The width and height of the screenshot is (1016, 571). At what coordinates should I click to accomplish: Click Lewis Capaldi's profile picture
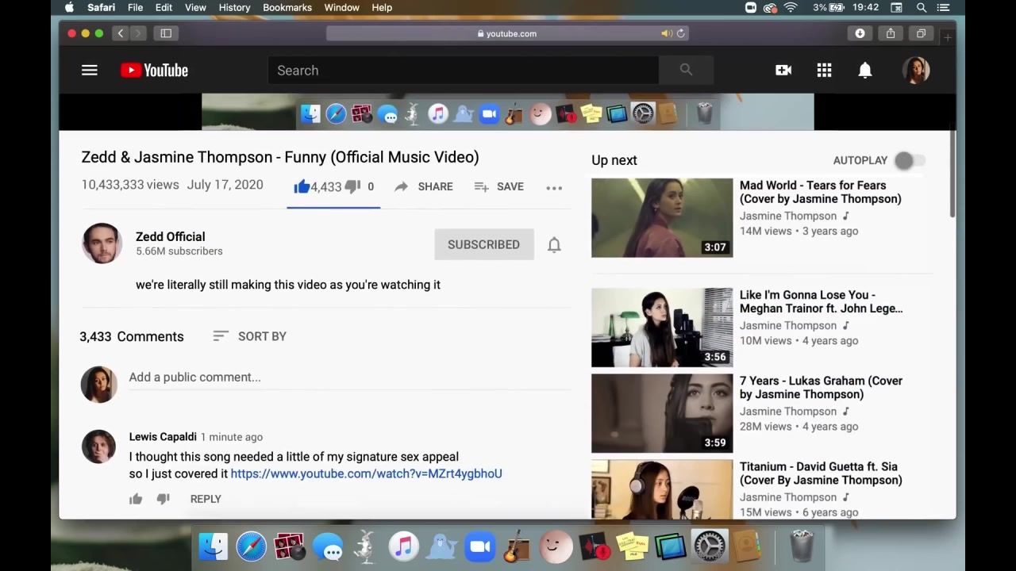98,446
